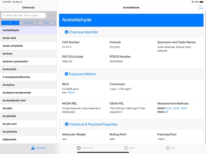Viewport: 206px width, 154px height.
Task: Open the About document tab
Action: coord(129,148)
